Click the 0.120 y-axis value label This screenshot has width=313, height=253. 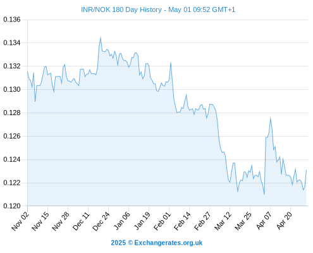(12, 206)
